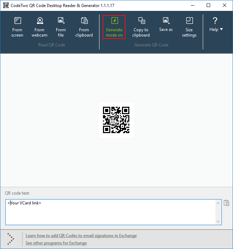Maximize the CodeTwo QR Code window
This screenshot has width=233, height=249.
(208, 5)
